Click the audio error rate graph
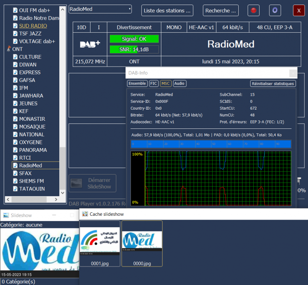The width and height of the screenshot is (308, 285). (211, 178)
